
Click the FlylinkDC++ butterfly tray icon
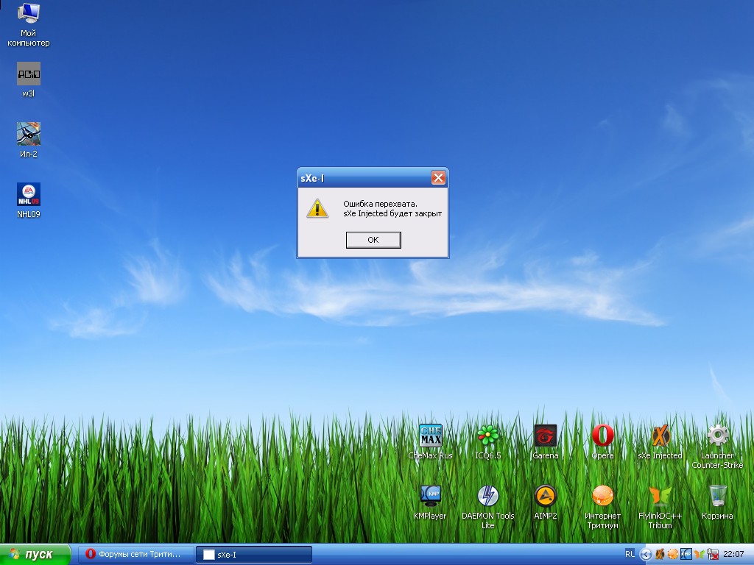(x=700, y=555)
